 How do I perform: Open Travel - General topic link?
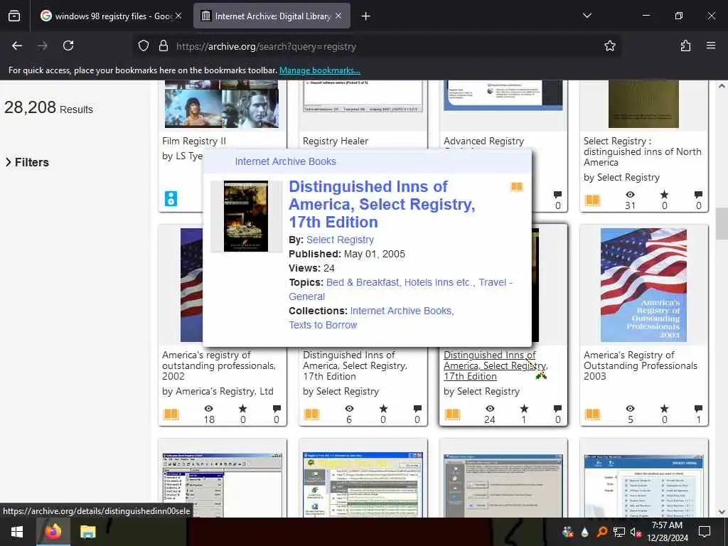pos(401,289)
